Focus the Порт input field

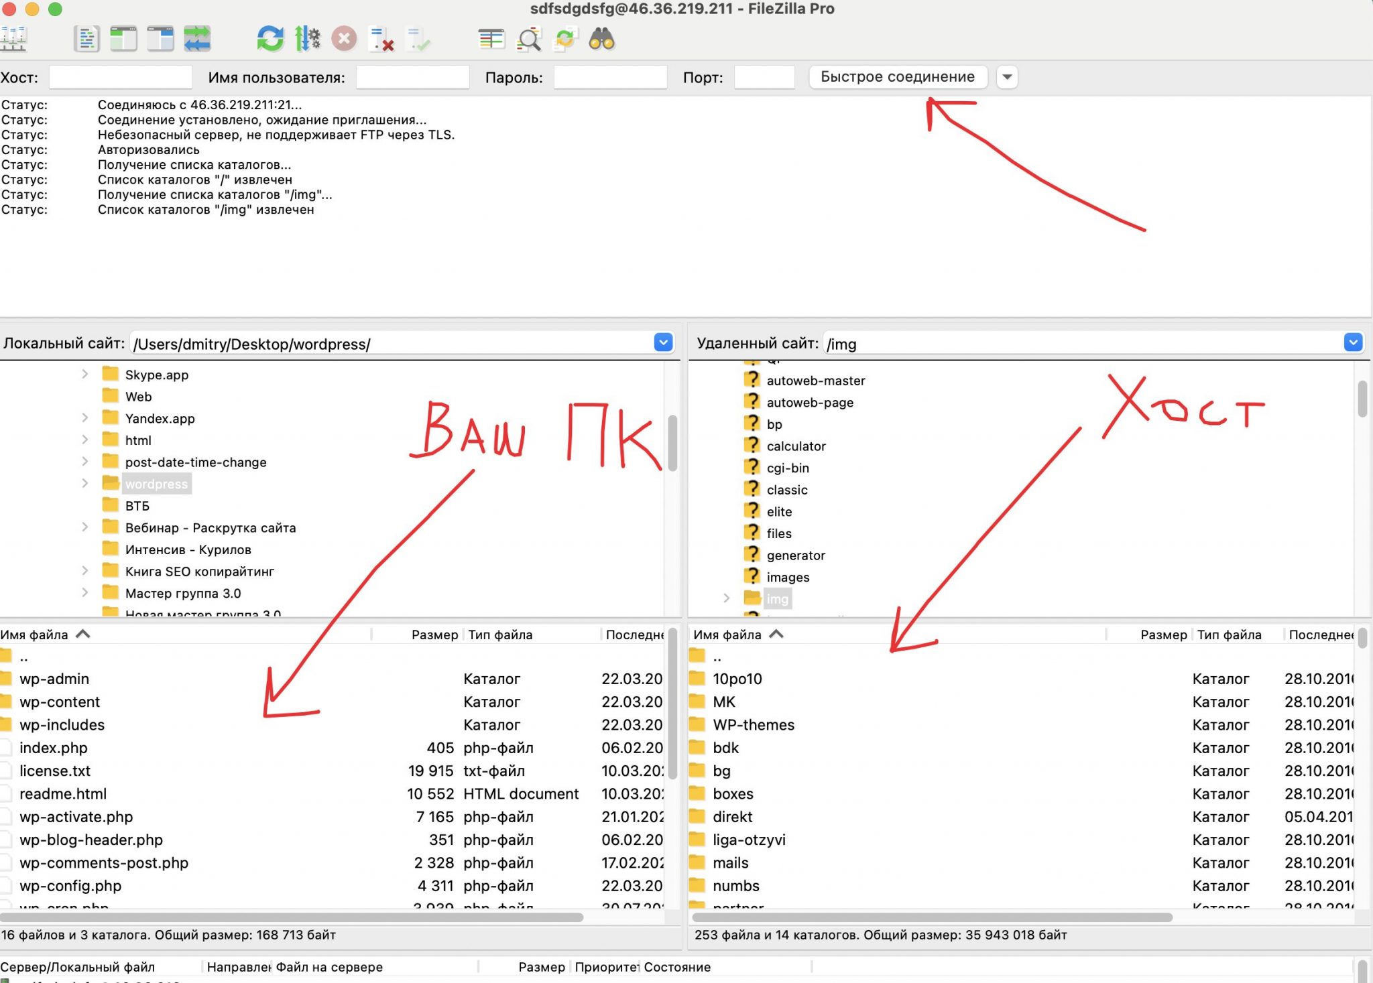click(764, 77)
